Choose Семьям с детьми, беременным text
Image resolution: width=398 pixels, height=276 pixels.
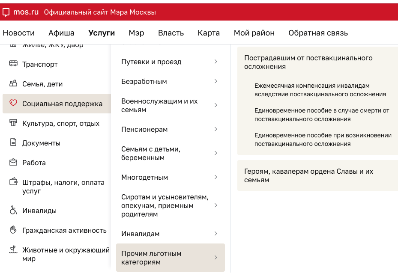point(151,153)
